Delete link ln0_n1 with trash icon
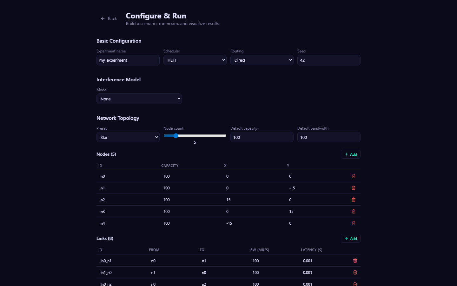The height and width of the screenshot is (286, 457). pyautogui.click(x=355, y=261)
